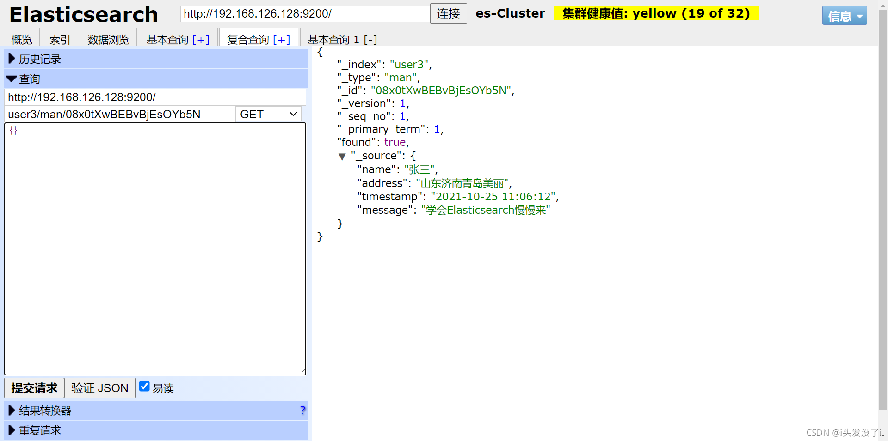Click the "user3" index value
The height and width of the screenshot is (441, 888).
click(x=409, y=65)
